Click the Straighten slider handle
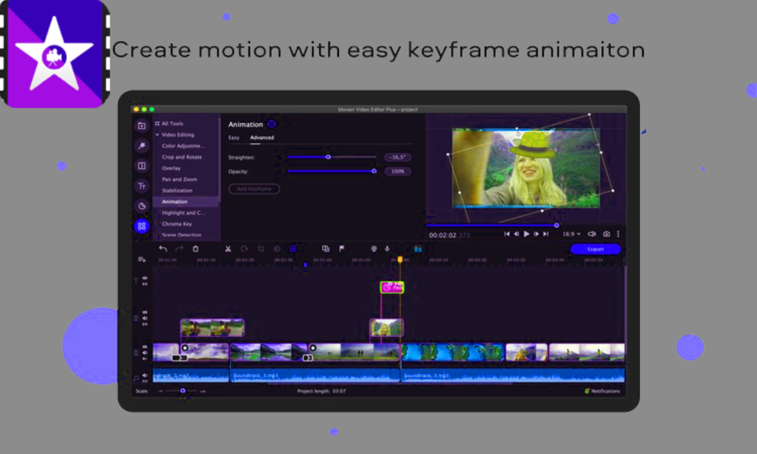The image size is (757, 454). coord(328,157)
